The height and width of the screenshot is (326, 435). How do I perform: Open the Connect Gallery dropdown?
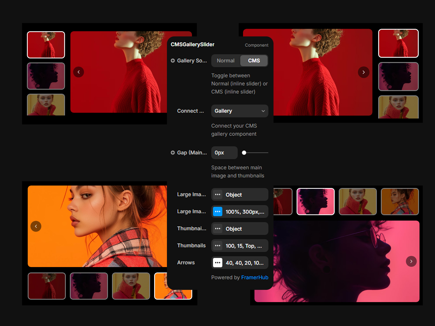click(x=240, y=111)
